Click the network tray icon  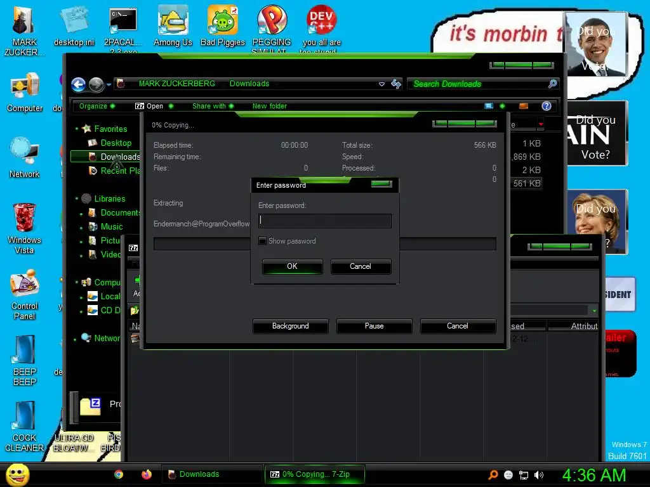(x=524, y=475)
